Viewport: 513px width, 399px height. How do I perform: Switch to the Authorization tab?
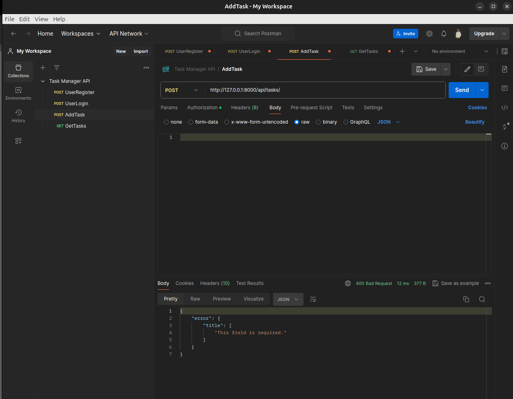tap(204, 108)
